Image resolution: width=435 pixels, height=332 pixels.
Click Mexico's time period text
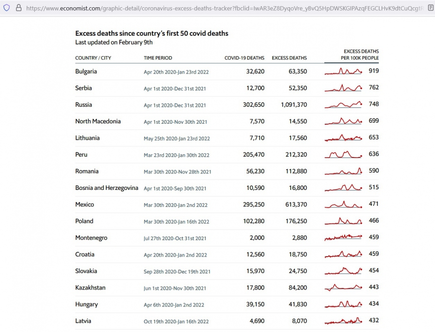[175, 205]
